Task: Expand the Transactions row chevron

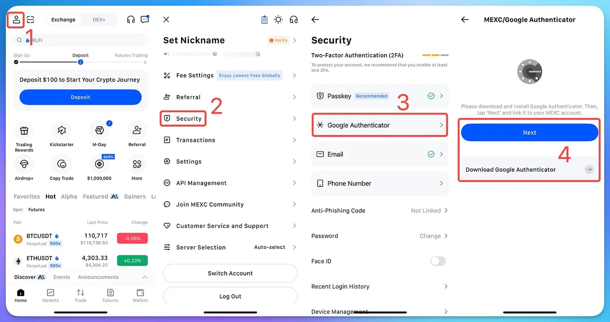Action: 294,140
